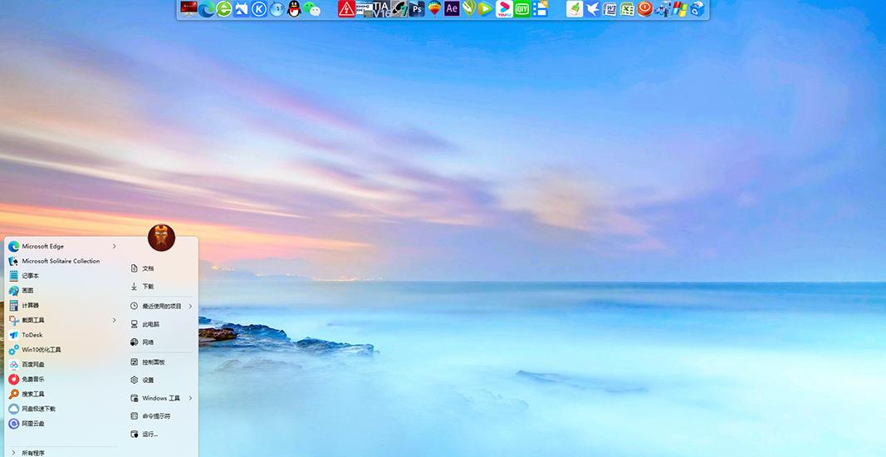
Task: Expand the Microsoft Edge submenu arrow
Action: [115, 246]
